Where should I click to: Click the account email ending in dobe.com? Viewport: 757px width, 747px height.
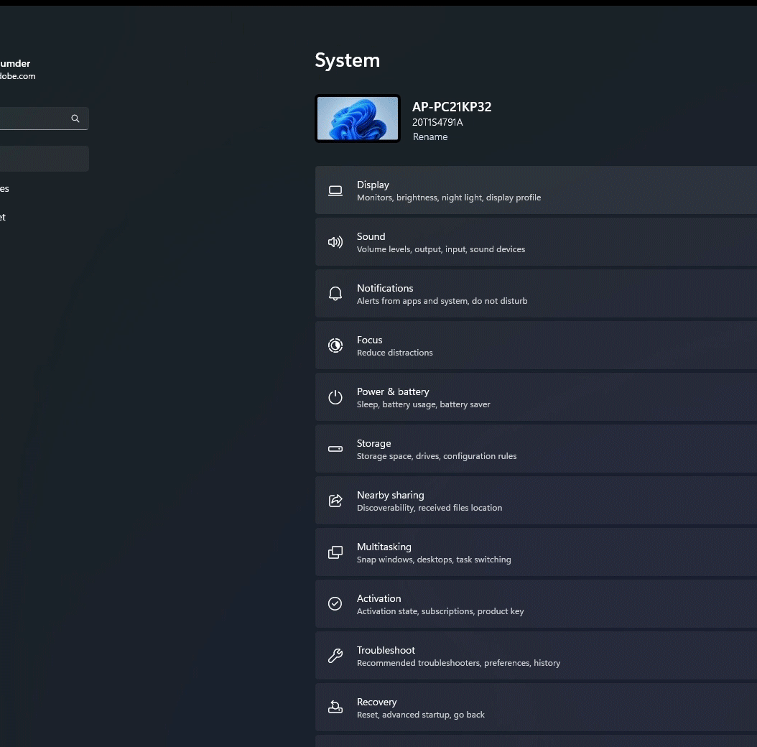point(18,76)
